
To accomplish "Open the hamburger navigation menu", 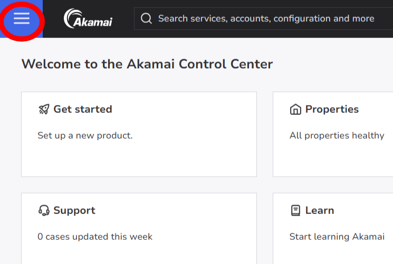I will click(22, 19).
